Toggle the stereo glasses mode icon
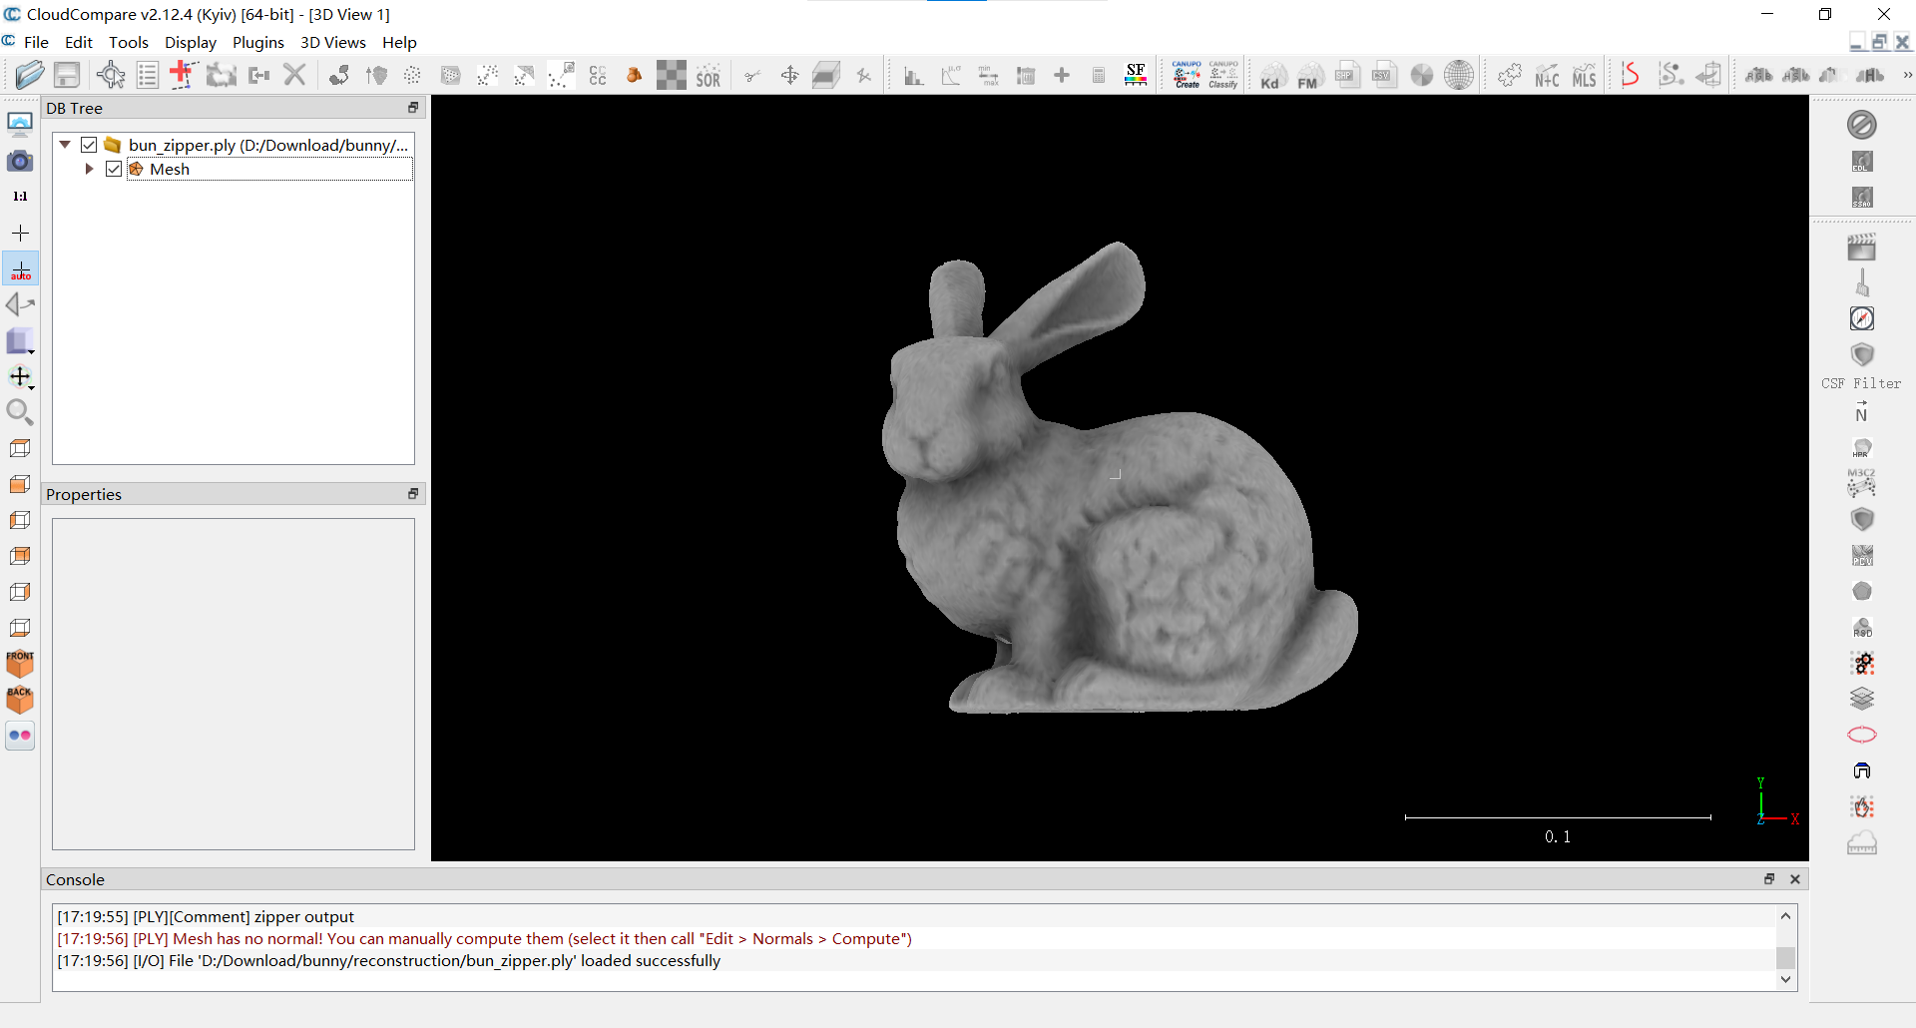1916x1028 pixels. point(20,736)
